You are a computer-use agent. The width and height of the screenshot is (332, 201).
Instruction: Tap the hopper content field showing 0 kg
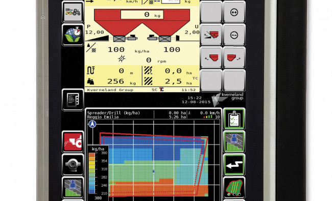(x=142, y=15)
